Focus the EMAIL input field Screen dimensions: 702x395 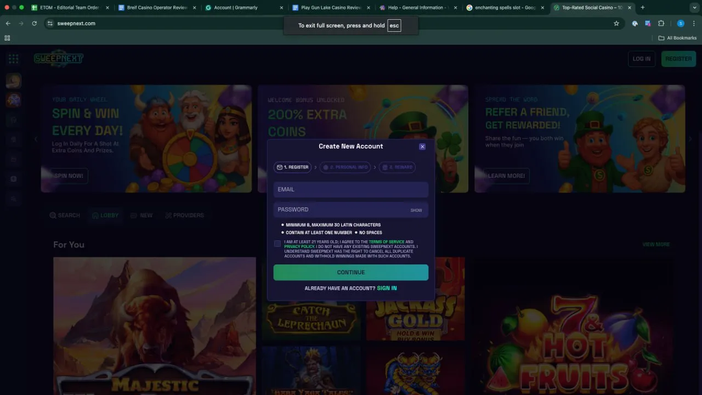point(350,189)
